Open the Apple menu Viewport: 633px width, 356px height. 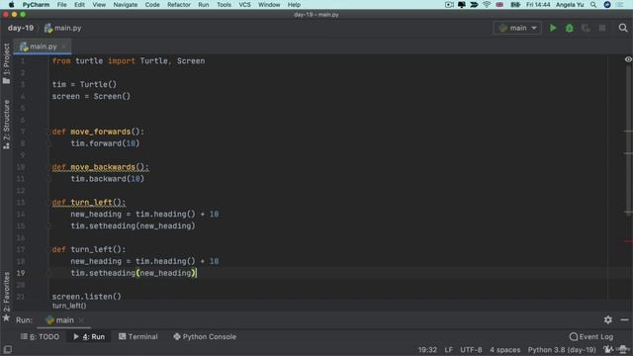tap(11, 4)
